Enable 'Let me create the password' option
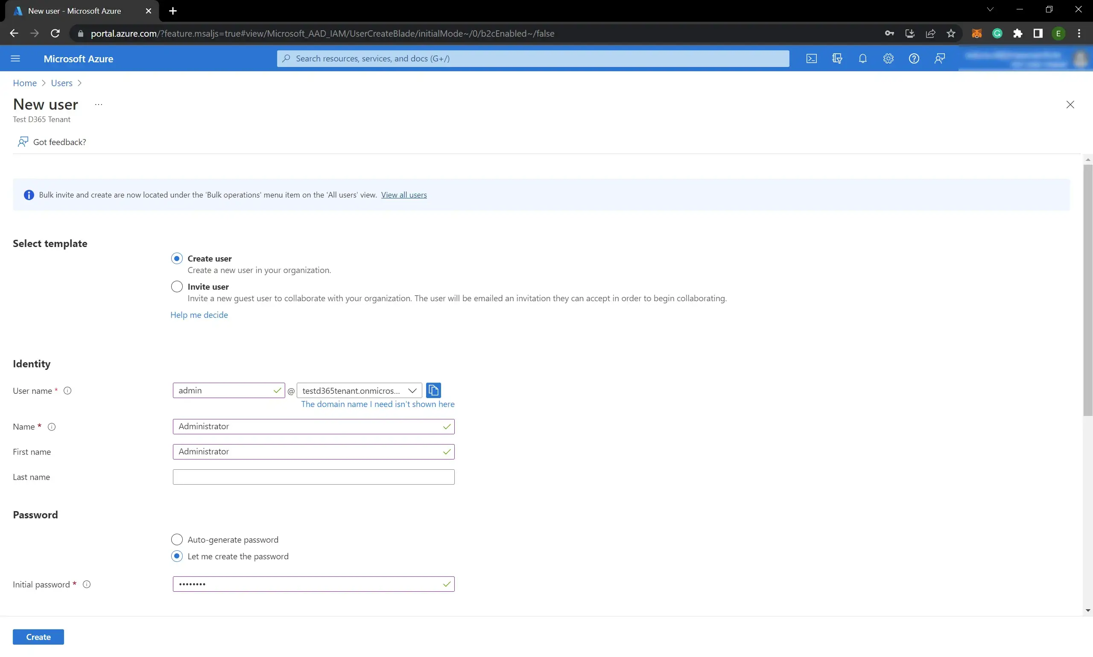Image resolution: width=1093 pixels, height=657 pixels. pyautogui.click(x=176, y=555)
